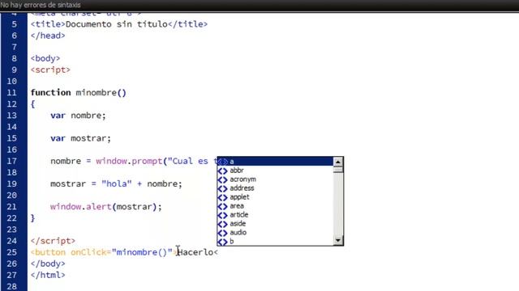519x291 pixels.
Task: Click 'var mostrar;' declaration
Action: 81,138
